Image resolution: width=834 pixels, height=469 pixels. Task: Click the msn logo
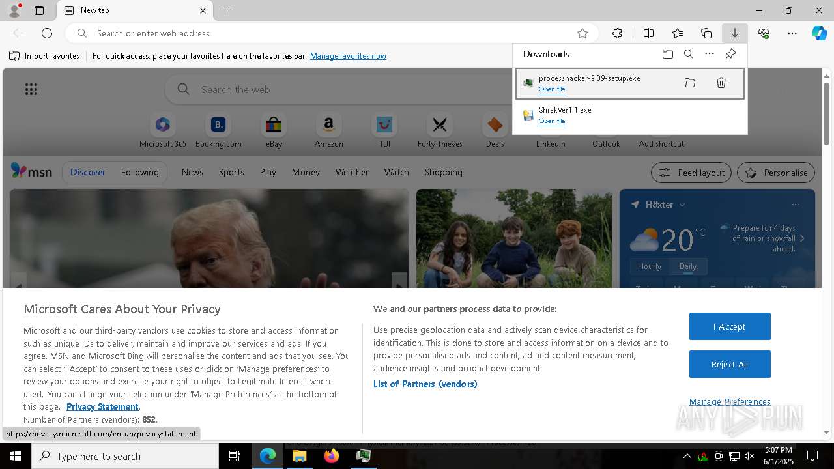[x=31, y=171]
